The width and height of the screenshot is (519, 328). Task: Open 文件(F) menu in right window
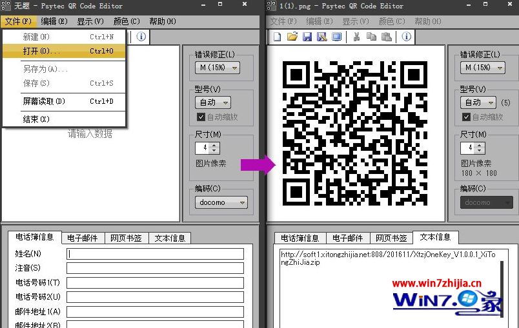click(x=283, y=21)
